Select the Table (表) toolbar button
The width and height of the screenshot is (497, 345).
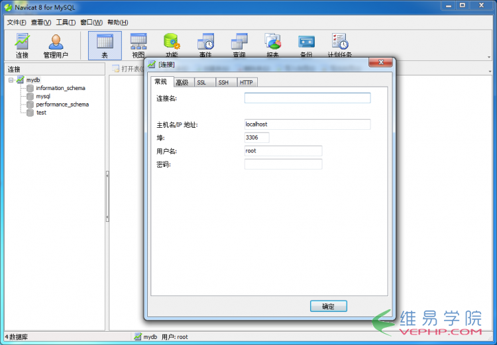(105, 45)
